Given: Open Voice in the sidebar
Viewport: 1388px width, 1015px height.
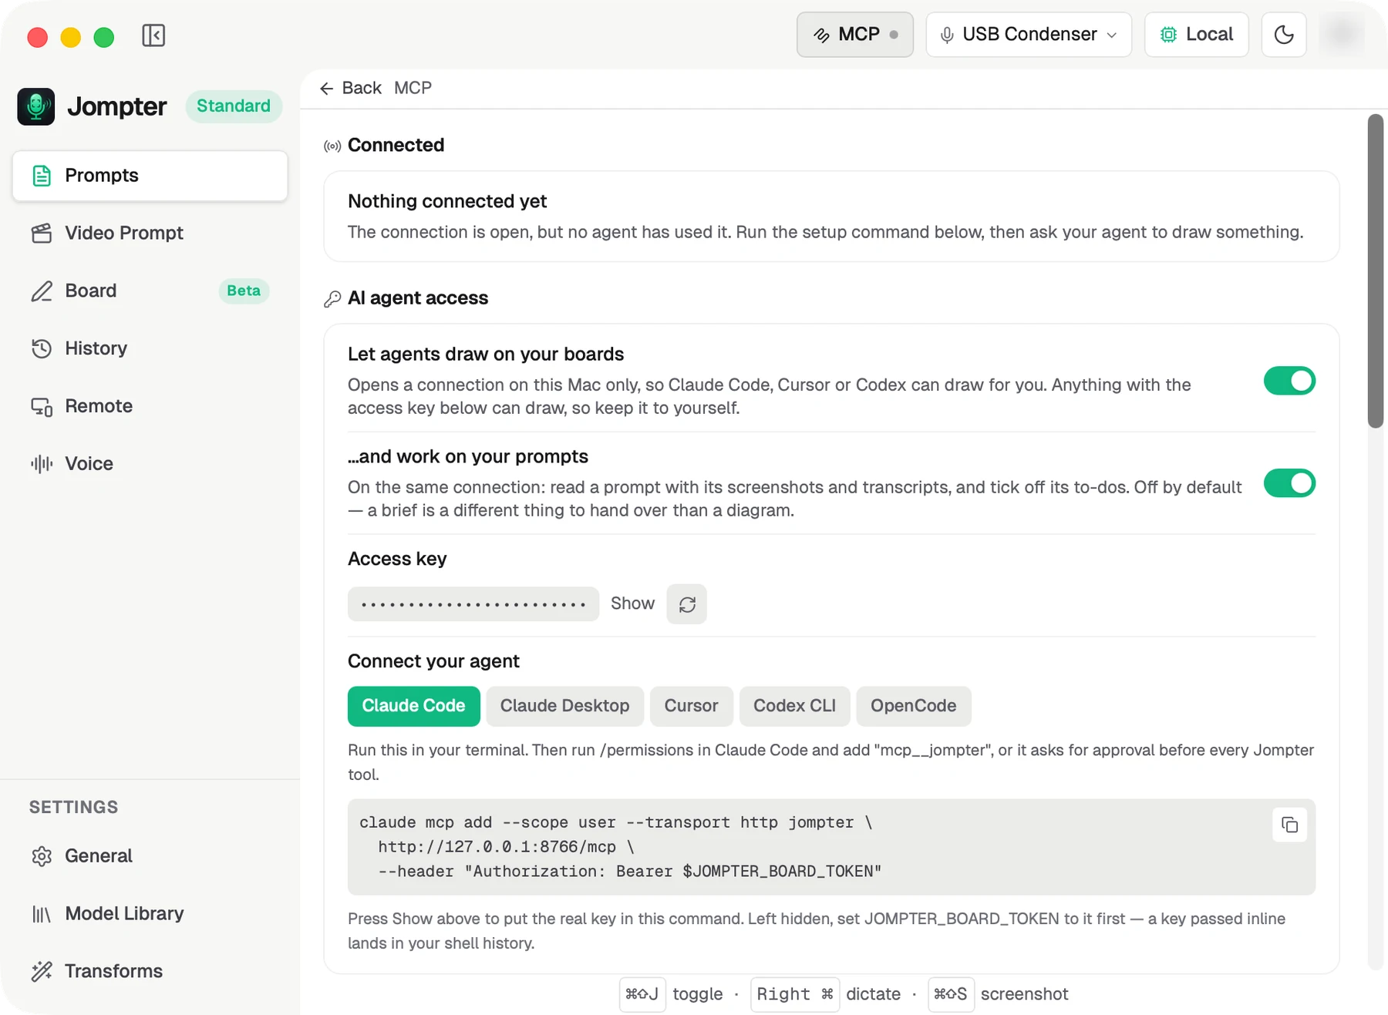Looking at the screenshot, I should click(150, 464).
